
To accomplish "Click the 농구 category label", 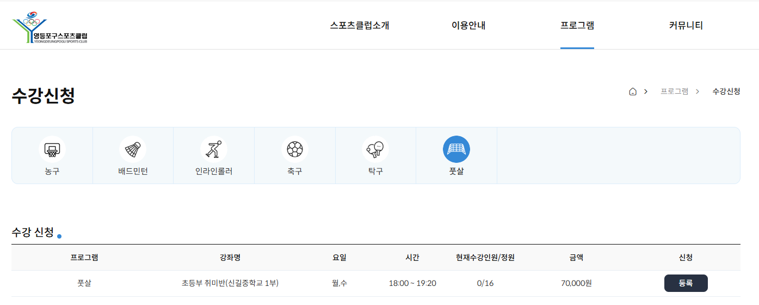I will pyautogui.click(x=52, y=172).
